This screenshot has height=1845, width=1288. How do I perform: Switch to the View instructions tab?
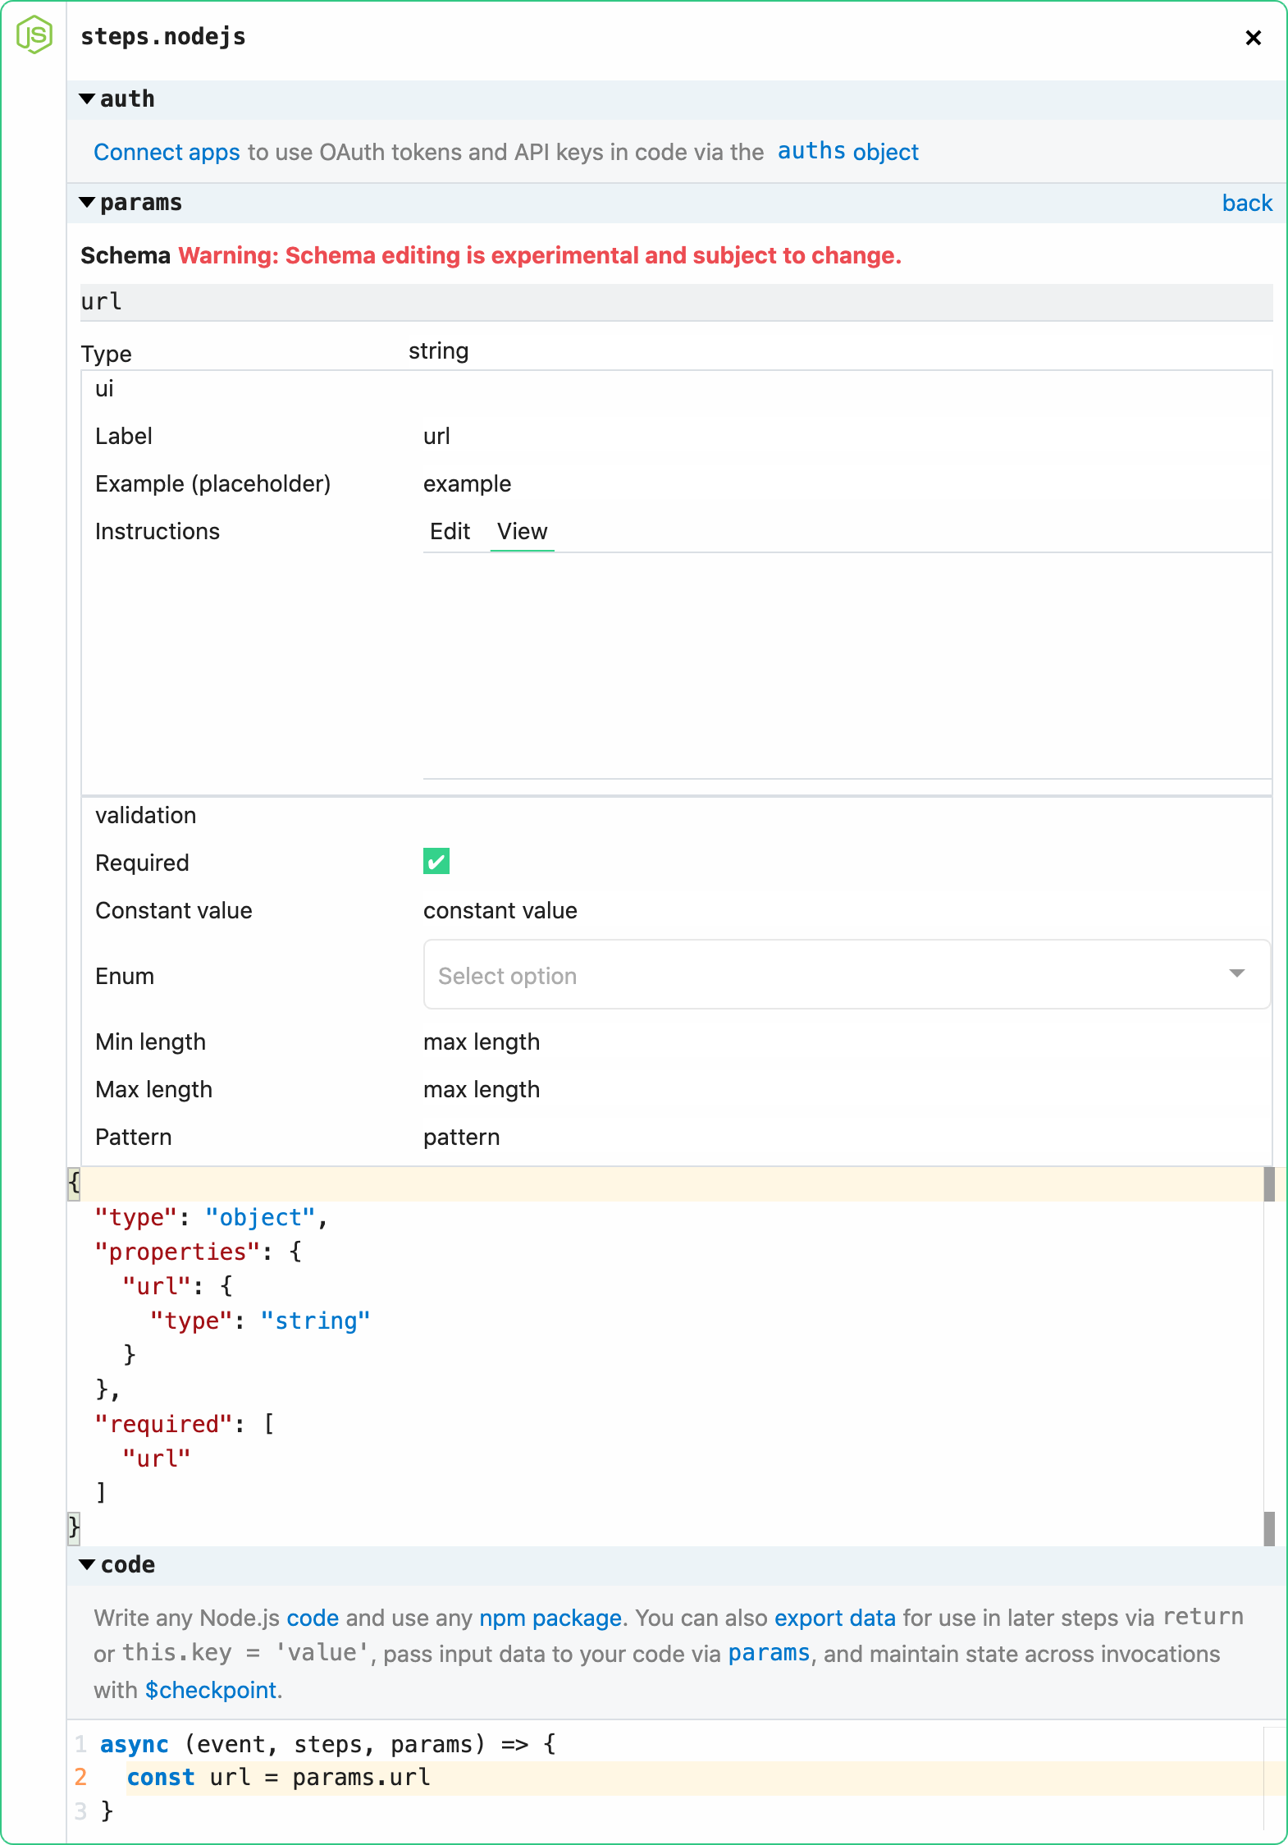click(x=522, y=532)
